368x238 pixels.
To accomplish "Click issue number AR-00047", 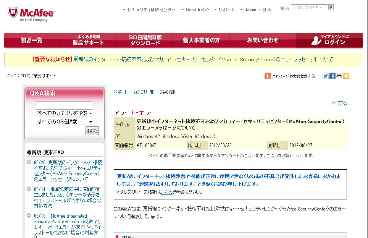I will point(147,145).
